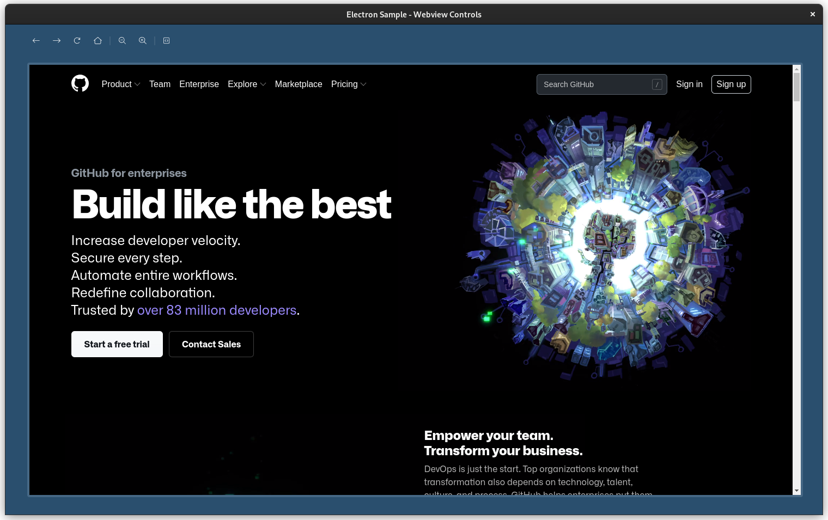Click the Redefine collaboration line

point(143,293)
